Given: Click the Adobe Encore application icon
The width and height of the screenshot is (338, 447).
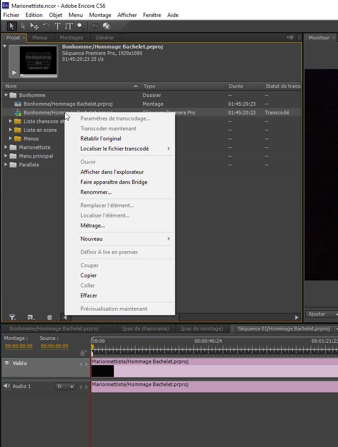Looking at the screenshot, I should click(x=5, y=5).
